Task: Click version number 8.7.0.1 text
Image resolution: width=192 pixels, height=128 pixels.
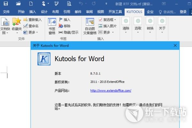Action: pos(95,74)
